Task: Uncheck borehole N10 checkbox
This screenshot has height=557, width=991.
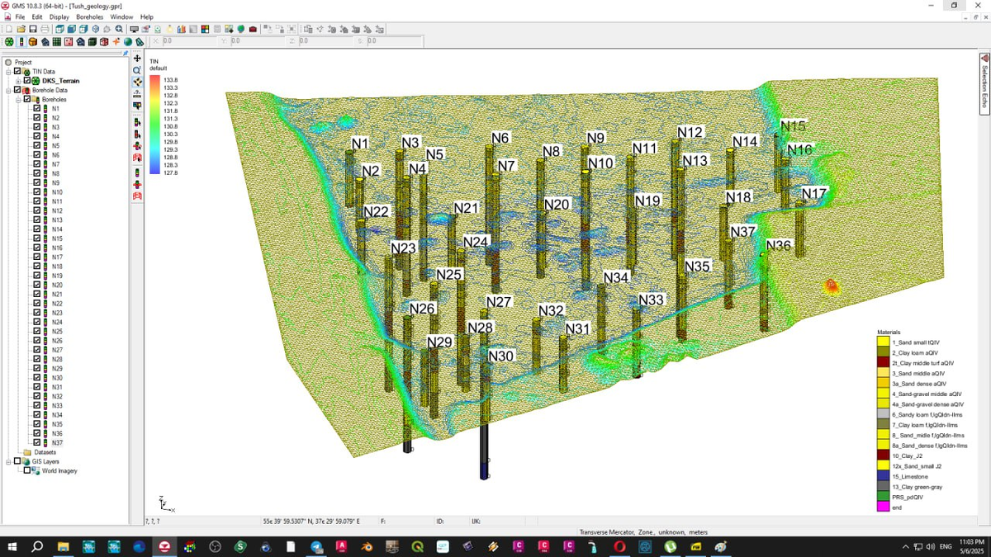Action: pos(36,191)
